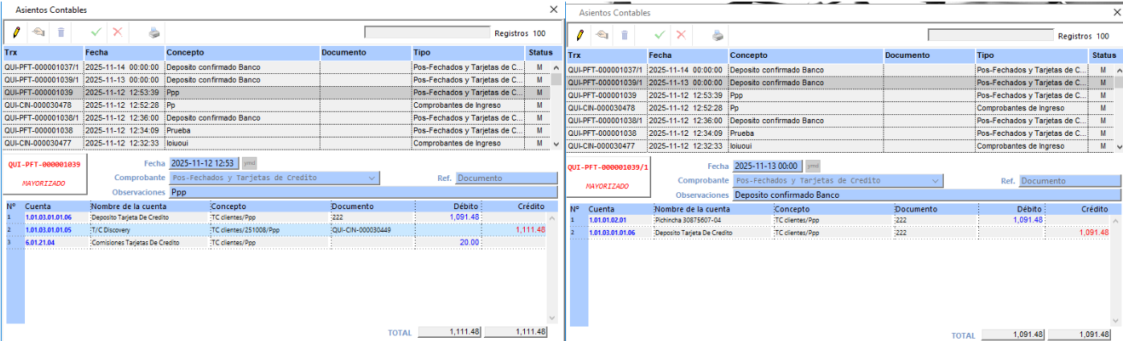The image size is (1123, 341).
Task: Click the green checkmark save icon, left window
Action: click(x=96, y=32)
